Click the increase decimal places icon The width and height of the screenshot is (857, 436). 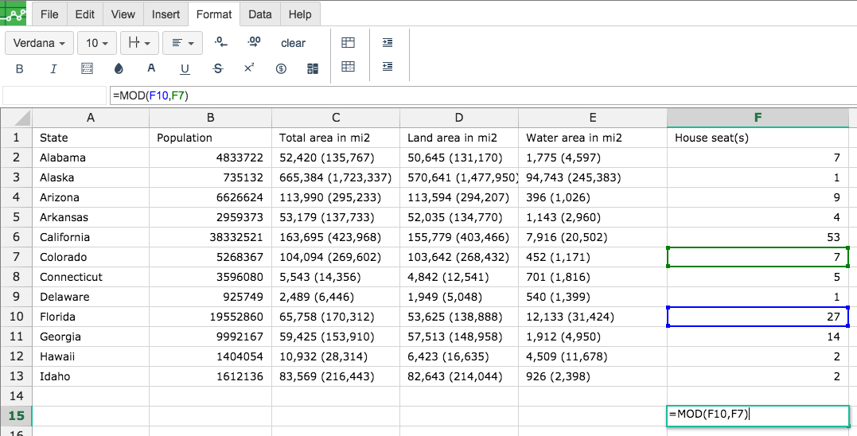[x=254, y=43]
